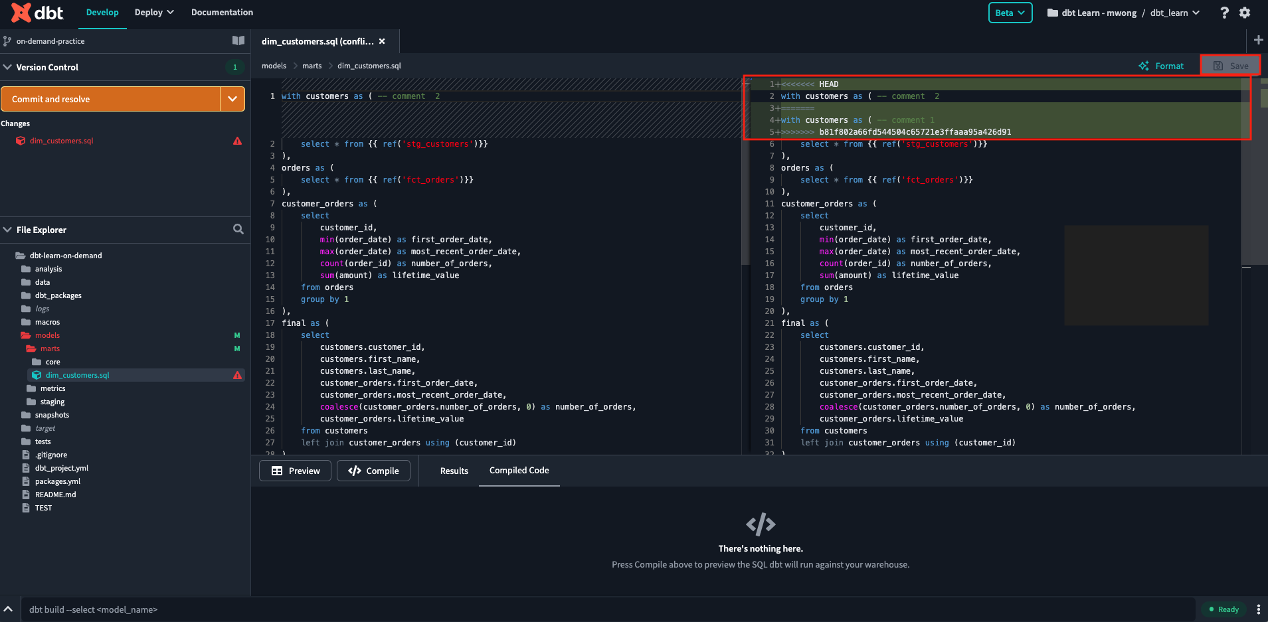
Task: Click the dbt logo
Action: pyautogui.click(x=37, y=12)
